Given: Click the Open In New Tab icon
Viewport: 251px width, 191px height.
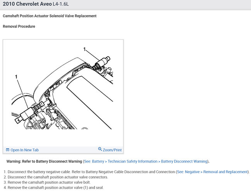Looking at the screenshot, I should coord(7,150).
